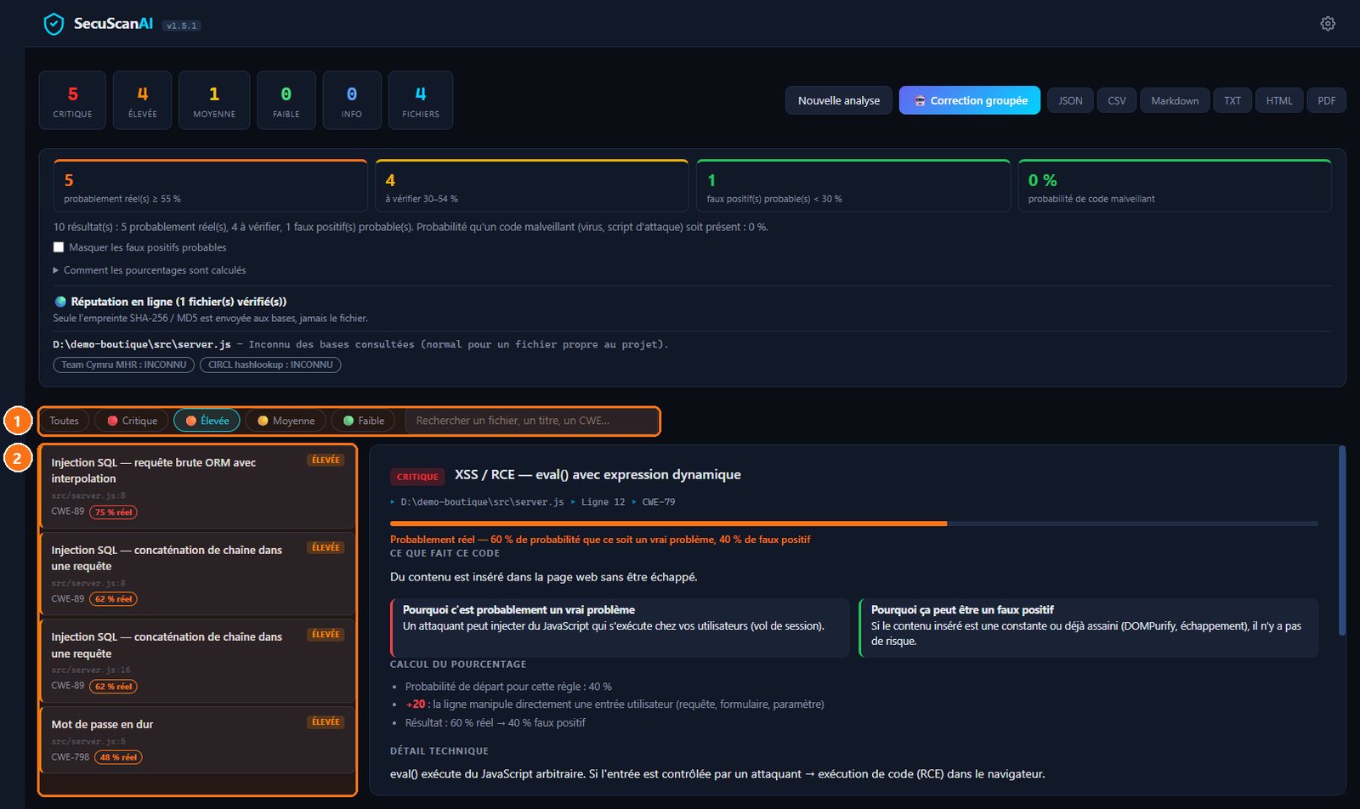Open Injection SQL requête brute ORM finding
Screen dimensions: 1360x809
tap(197, 487)
